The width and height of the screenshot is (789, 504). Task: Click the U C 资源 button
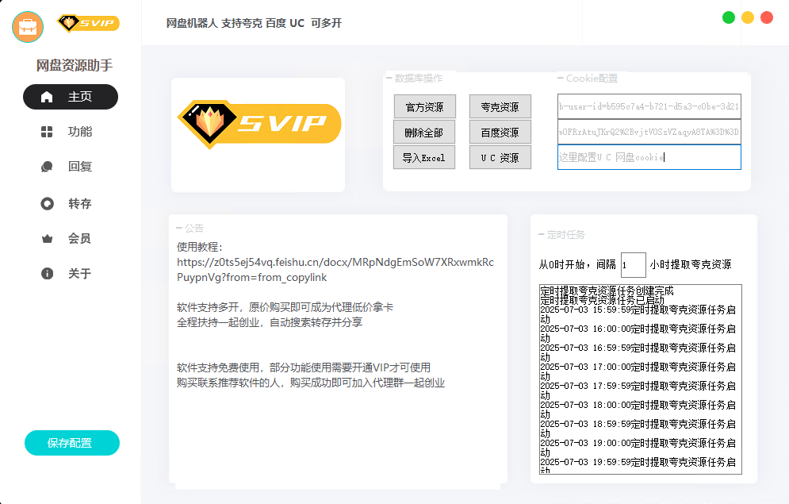point(500,158)
